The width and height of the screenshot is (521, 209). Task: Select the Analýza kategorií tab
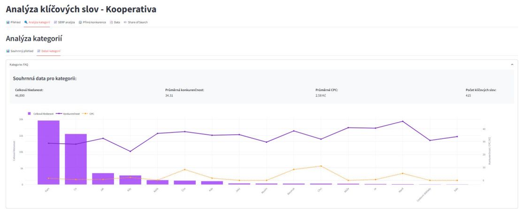click(x=37, y=22)
